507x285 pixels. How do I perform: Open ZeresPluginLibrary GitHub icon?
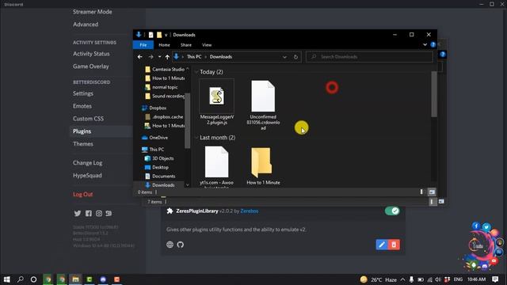(x=181, y=245)
